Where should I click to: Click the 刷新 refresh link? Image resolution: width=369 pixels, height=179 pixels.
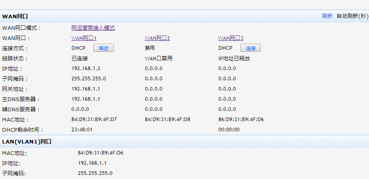click(327, 16)
